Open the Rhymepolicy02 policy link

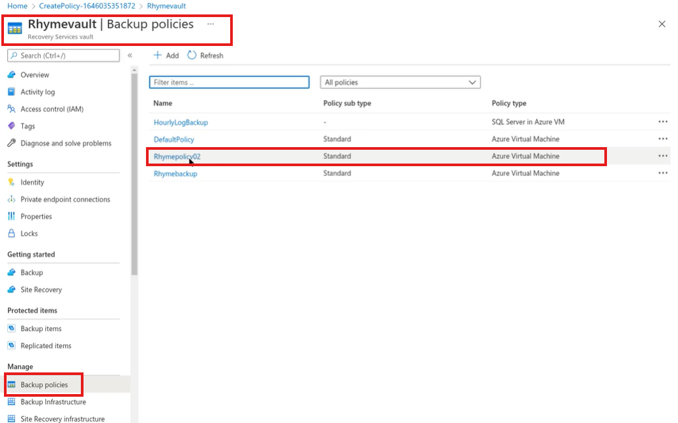pos(178,156)
